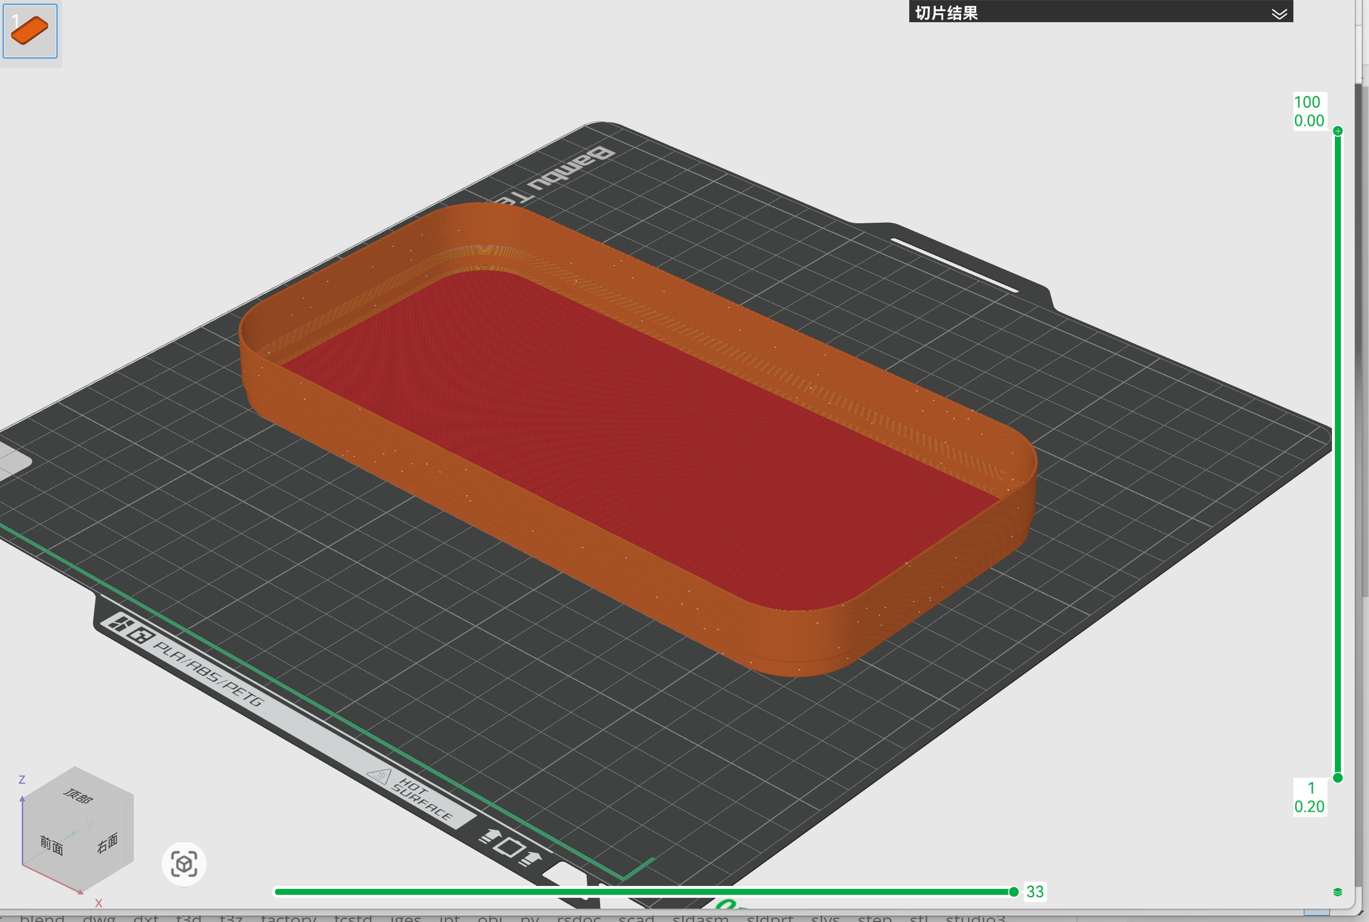The width and height of the screenshot is (1369, 922).
Task: Click the top layer slider plus handle
Action: (1338, 130)
